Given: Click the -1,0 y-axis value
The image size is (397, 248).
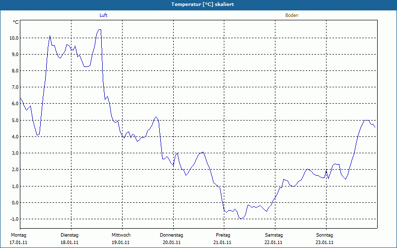Looking at the screenshot, I should click(x=14, y=219).
